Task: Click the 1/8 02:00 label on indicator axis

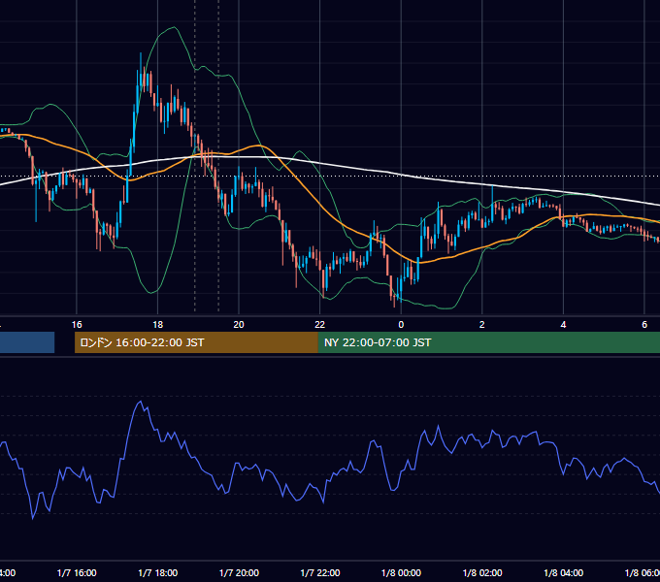Action: [x=482, y=572]
